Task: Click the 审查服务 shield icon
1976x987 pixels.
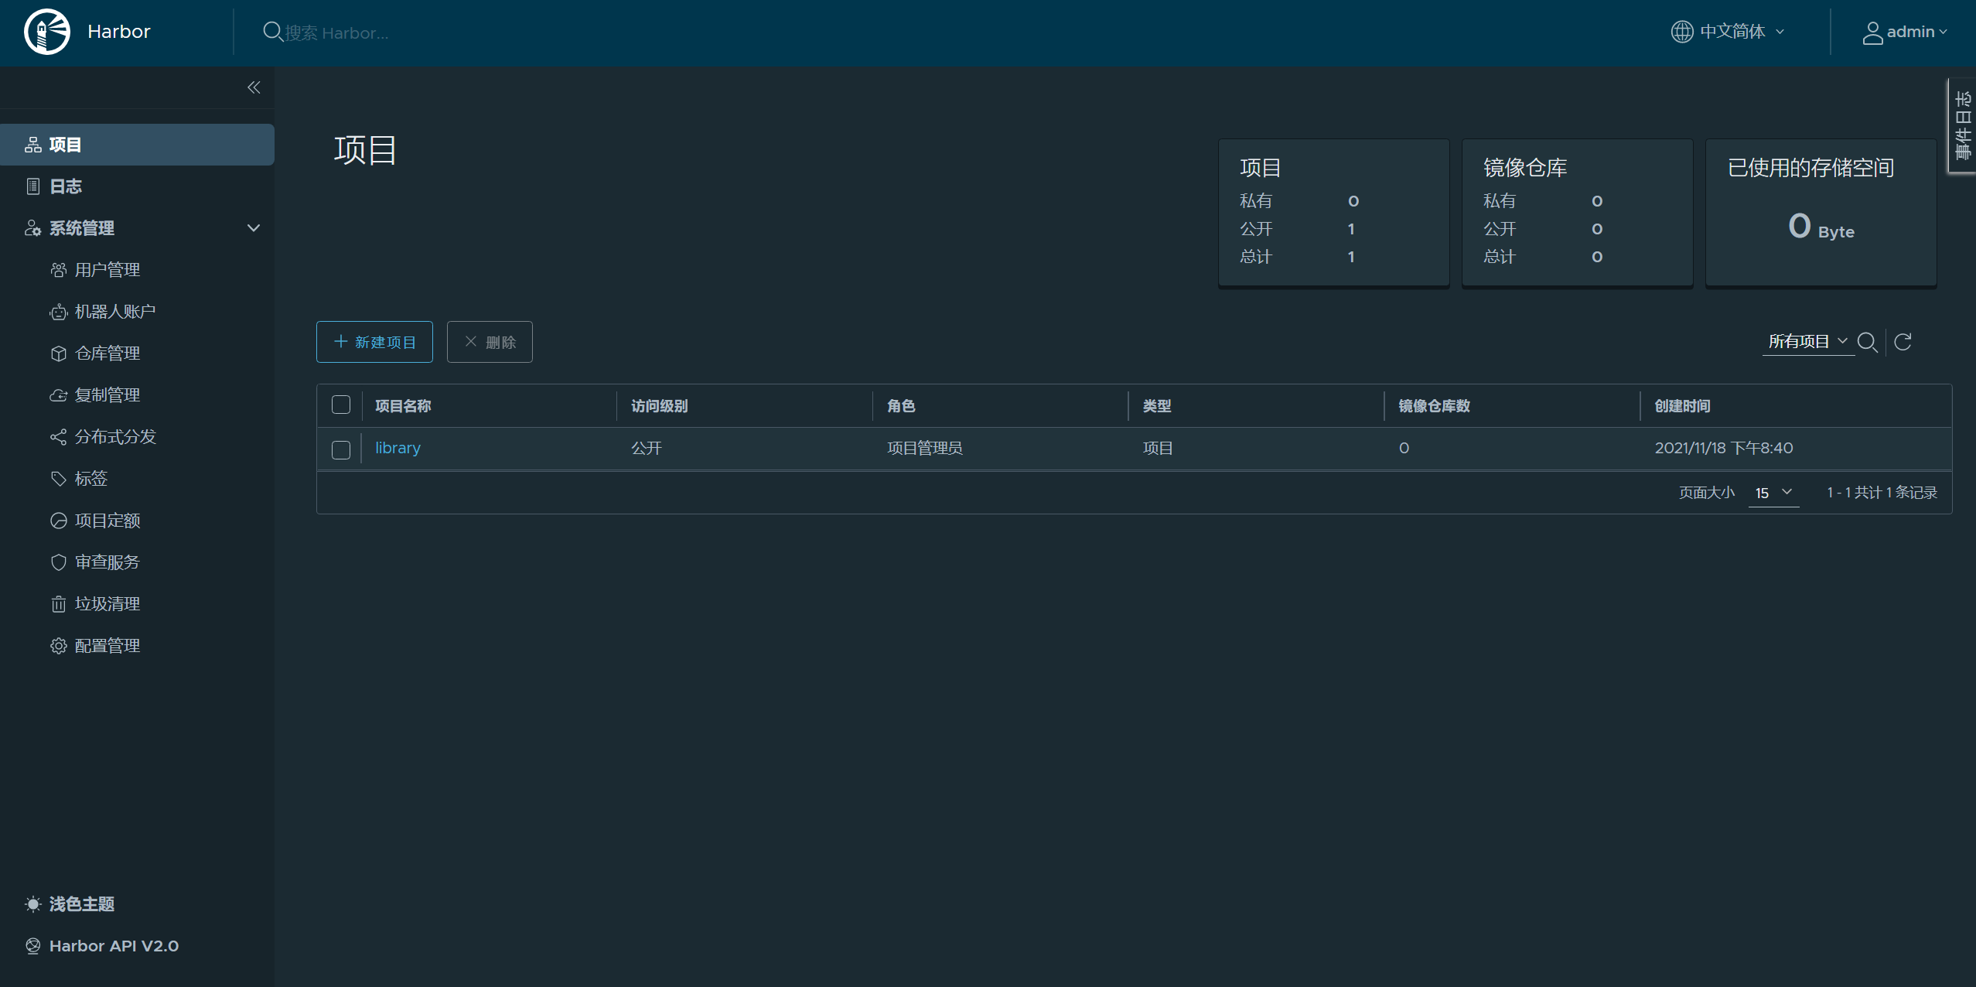Action: [59, 562]
